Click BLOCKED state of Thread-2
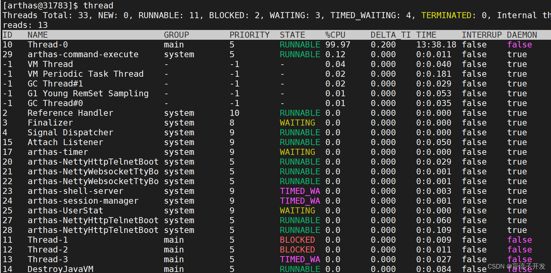Screen dimensions: 551x273 297,250
